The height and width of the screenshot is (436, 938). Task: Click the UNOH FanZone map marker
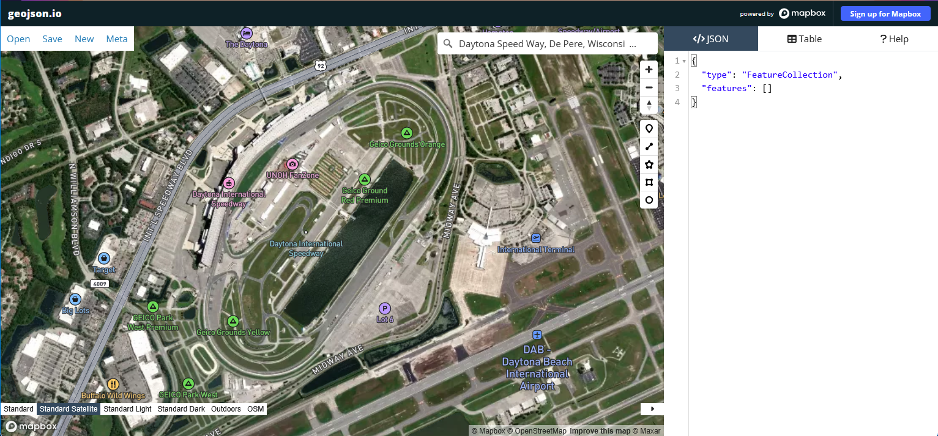click(292, 164)
